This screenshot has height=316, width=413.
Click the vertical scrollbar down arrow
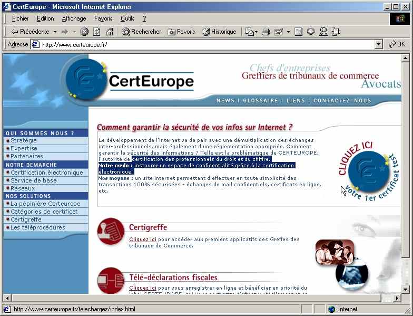point(406,289)
